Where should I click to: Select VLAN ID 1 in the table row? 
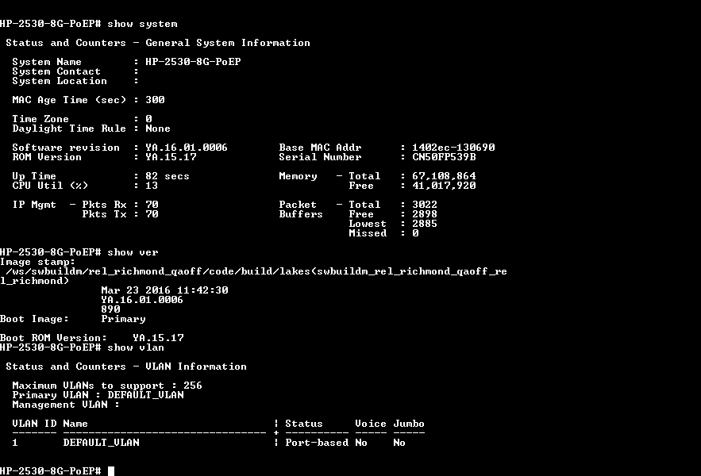point(15,443)
